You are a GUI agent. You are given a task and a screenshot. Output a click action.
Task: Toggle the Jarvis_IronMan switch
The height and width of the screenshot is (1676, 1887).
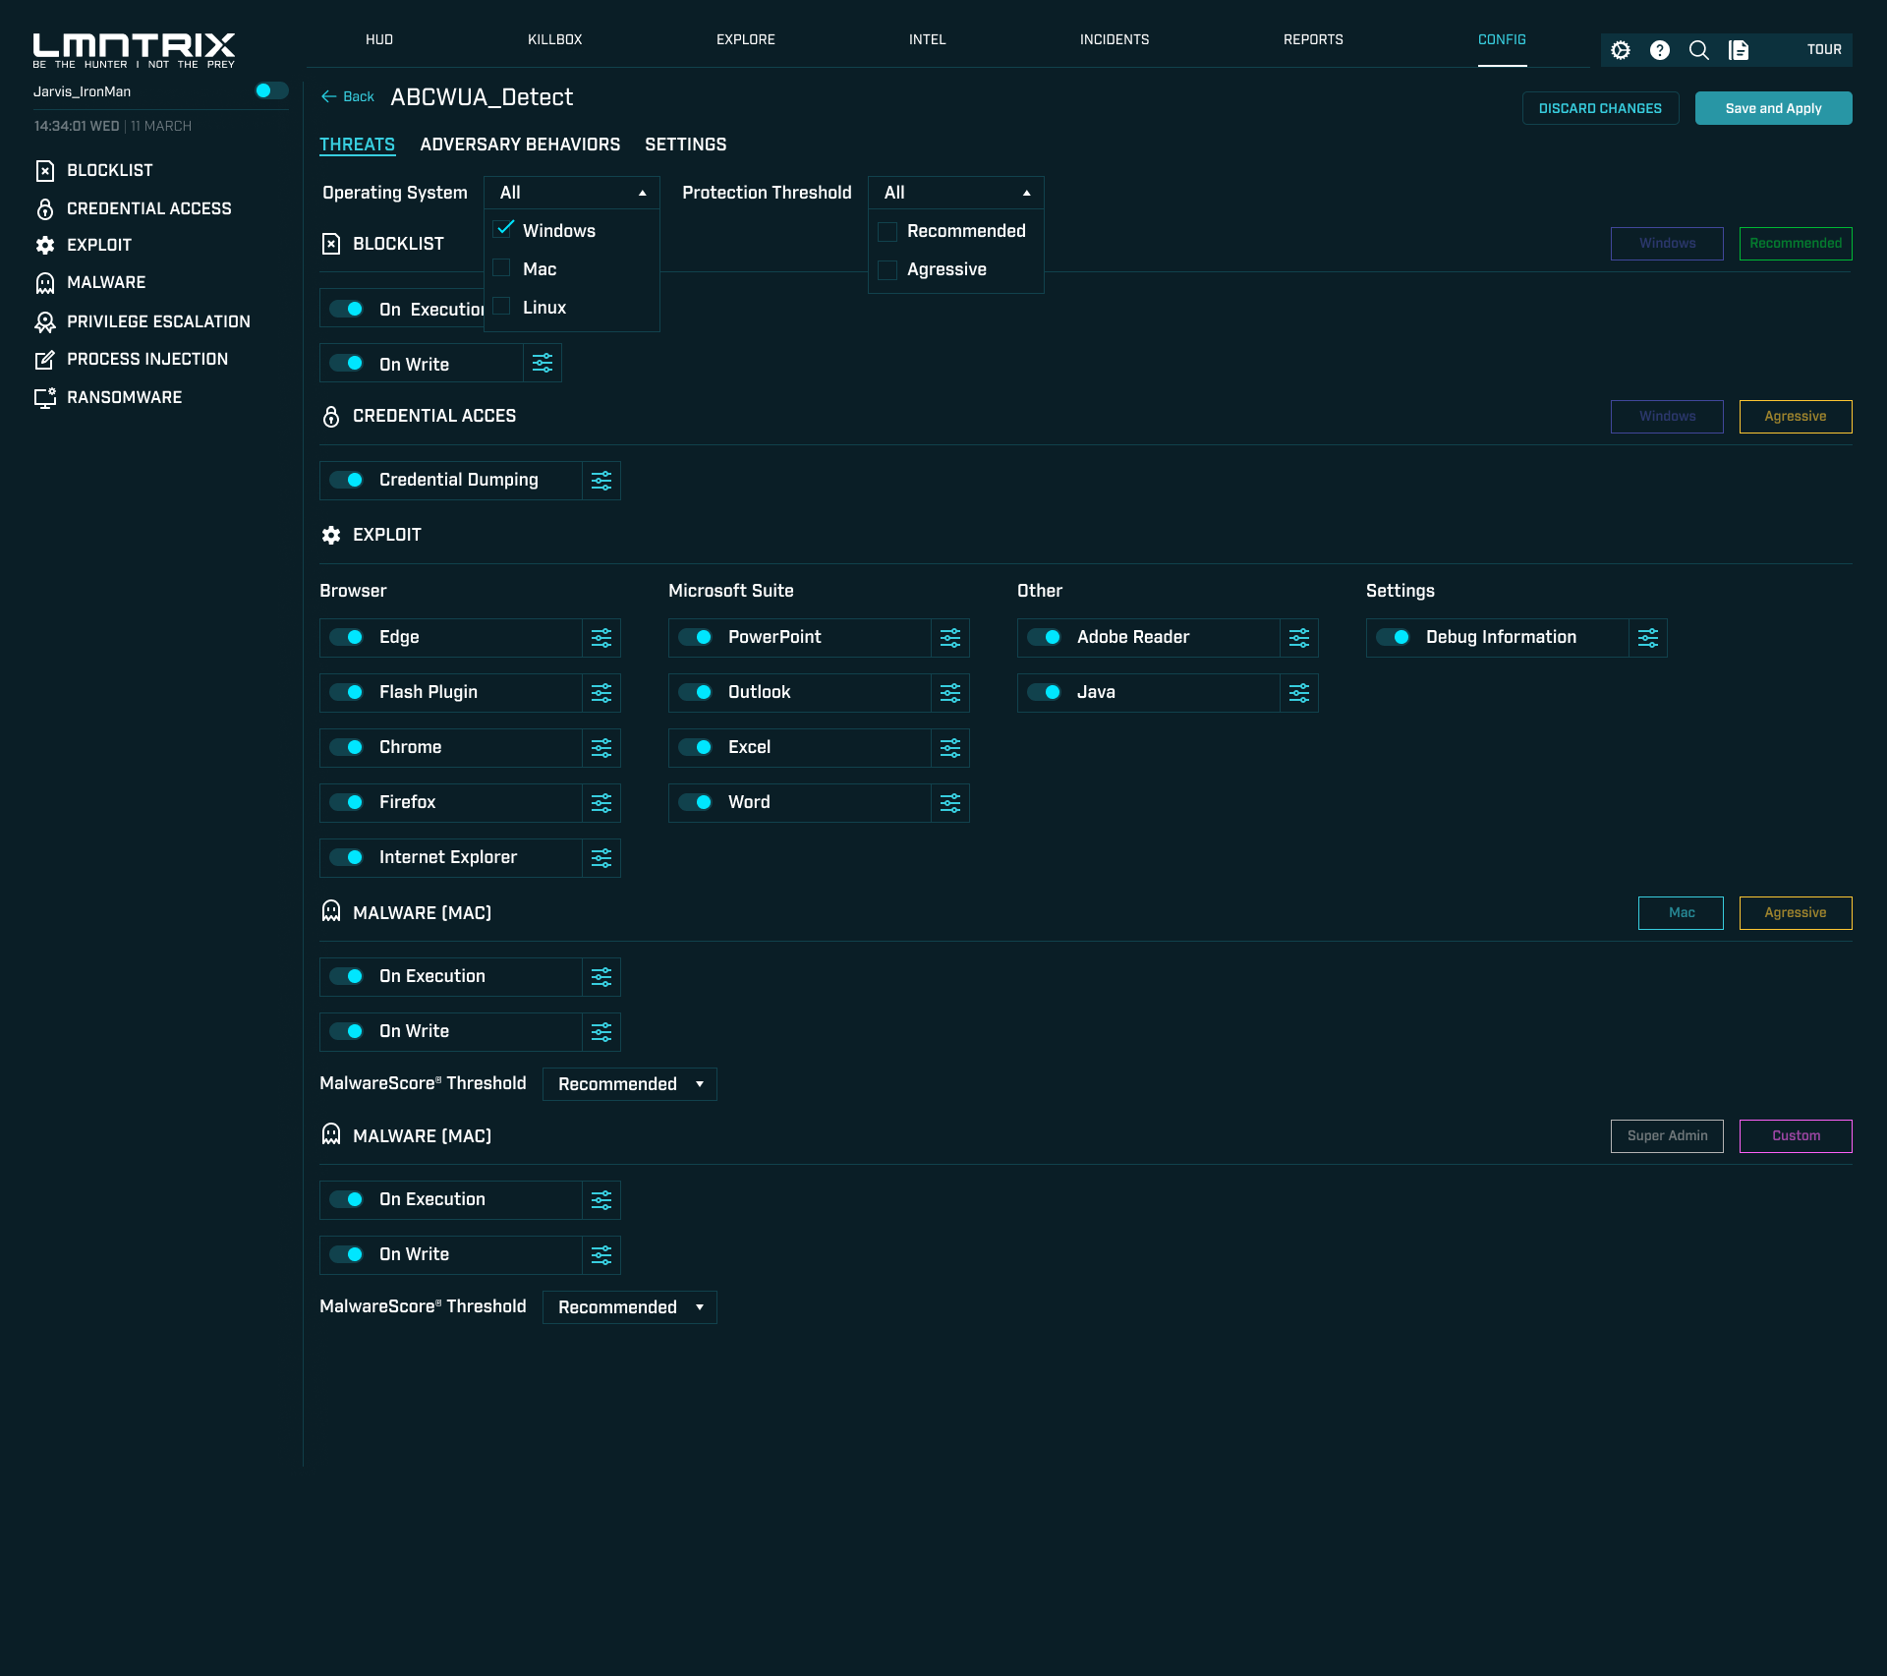pos(271,90)
